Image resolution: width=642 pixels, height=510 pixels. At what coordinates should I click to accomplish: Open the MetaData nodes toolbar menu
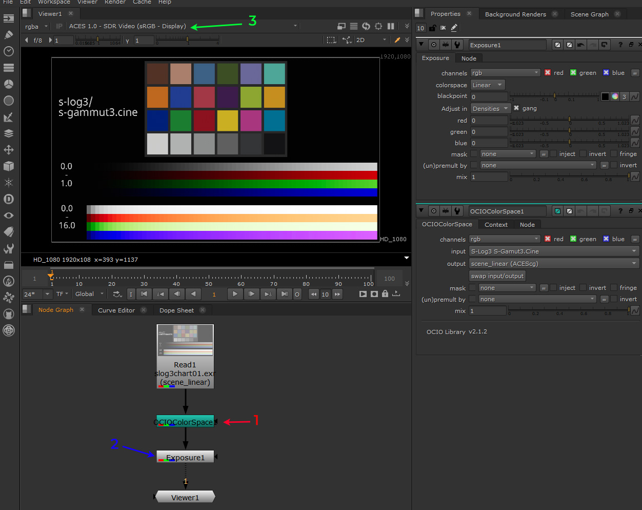pyautogui.click(x=9, y=232)
